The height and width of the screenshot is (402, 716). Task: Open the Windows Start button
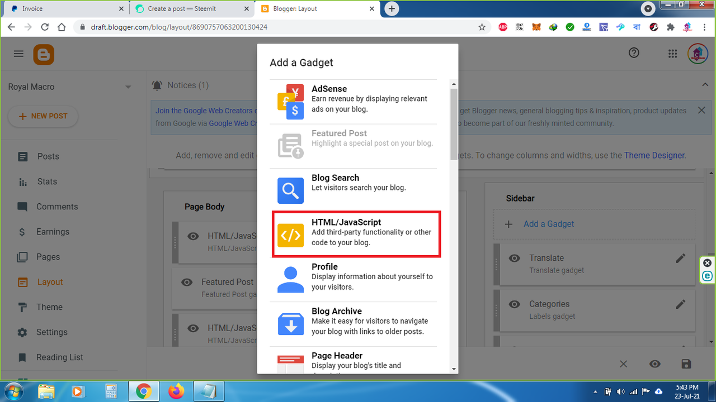13,391
